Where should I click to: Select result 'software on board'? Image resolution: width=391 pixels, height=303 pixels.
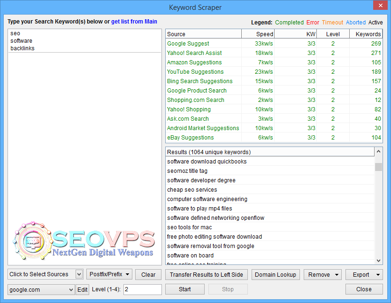pyautogui.click(x=270, y=256)
